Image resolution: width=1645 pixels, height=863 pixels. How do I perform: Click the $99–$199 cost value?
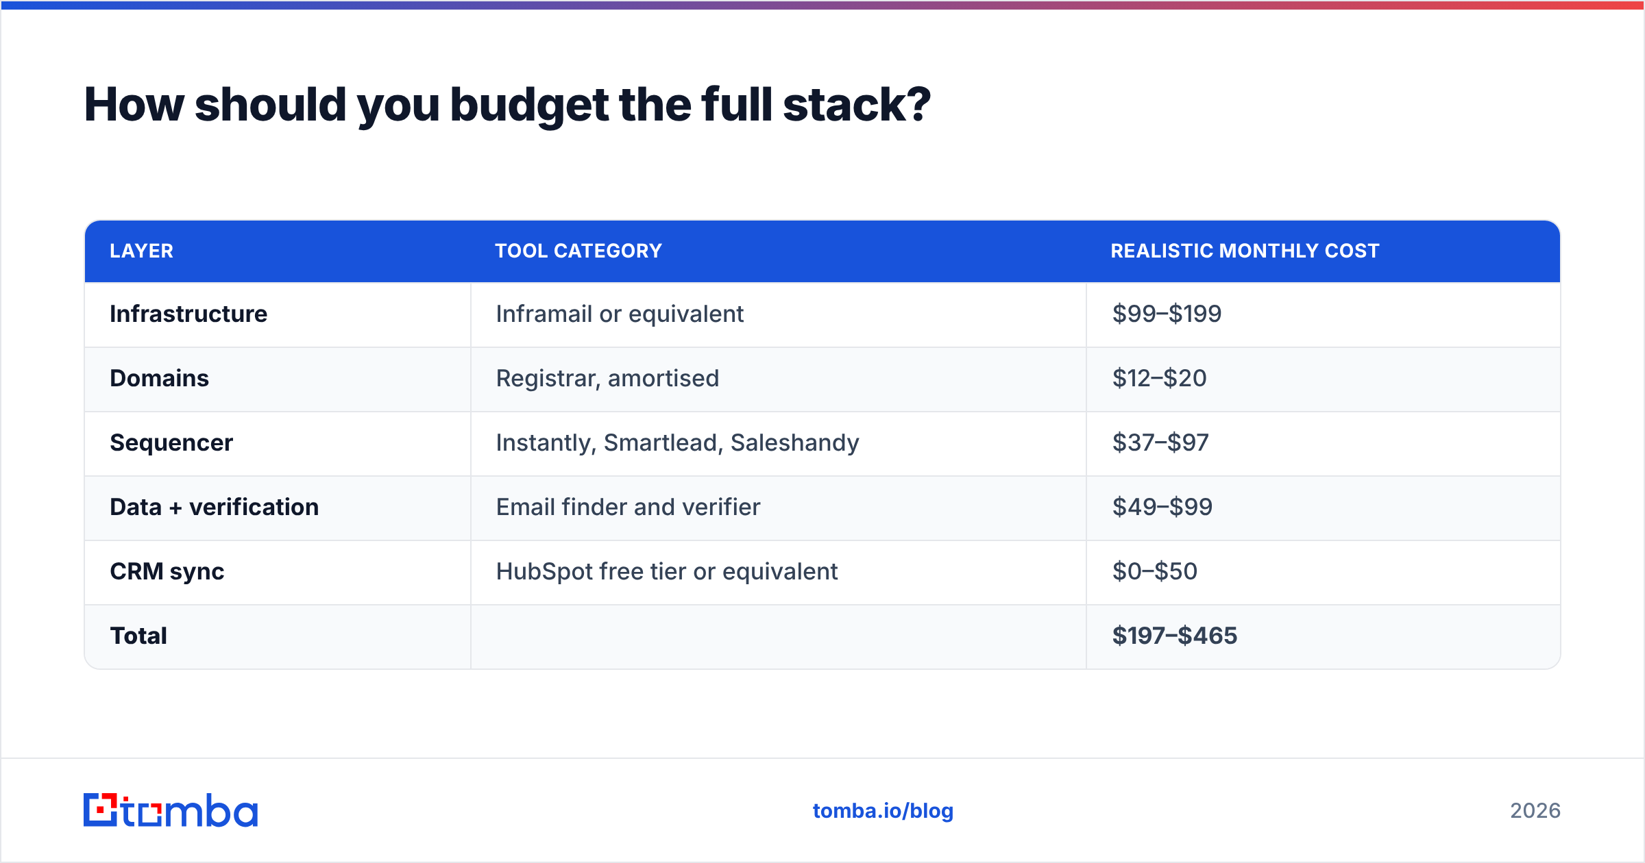coord(1167,314)
